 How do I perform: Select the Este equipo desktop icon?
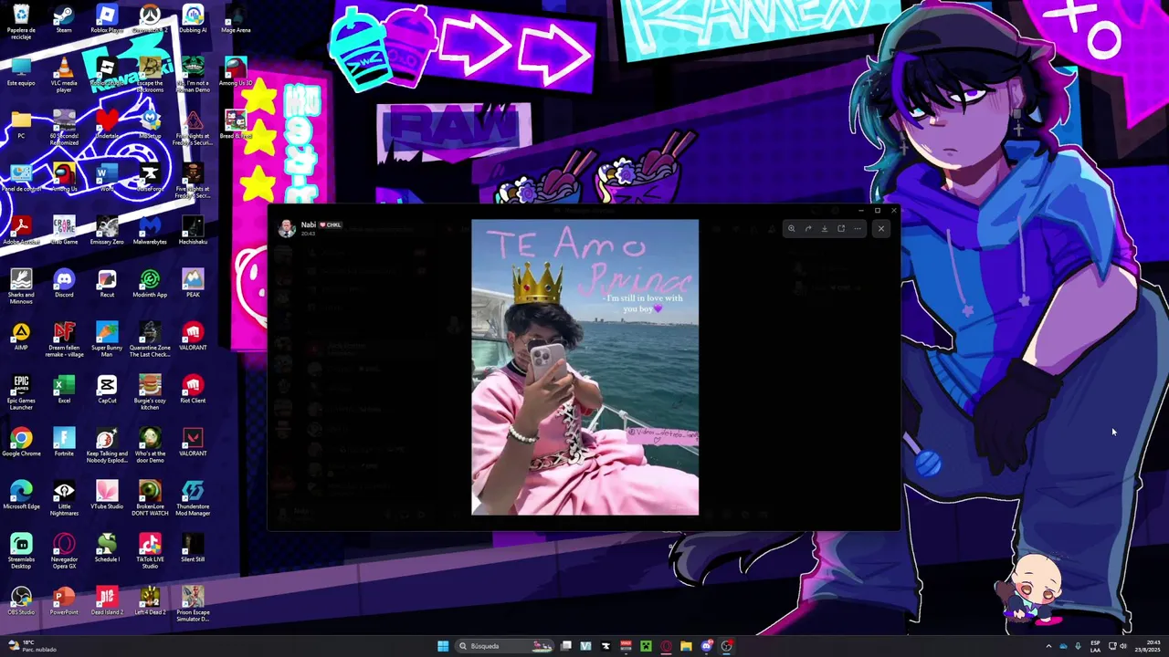tap(21, 72)
